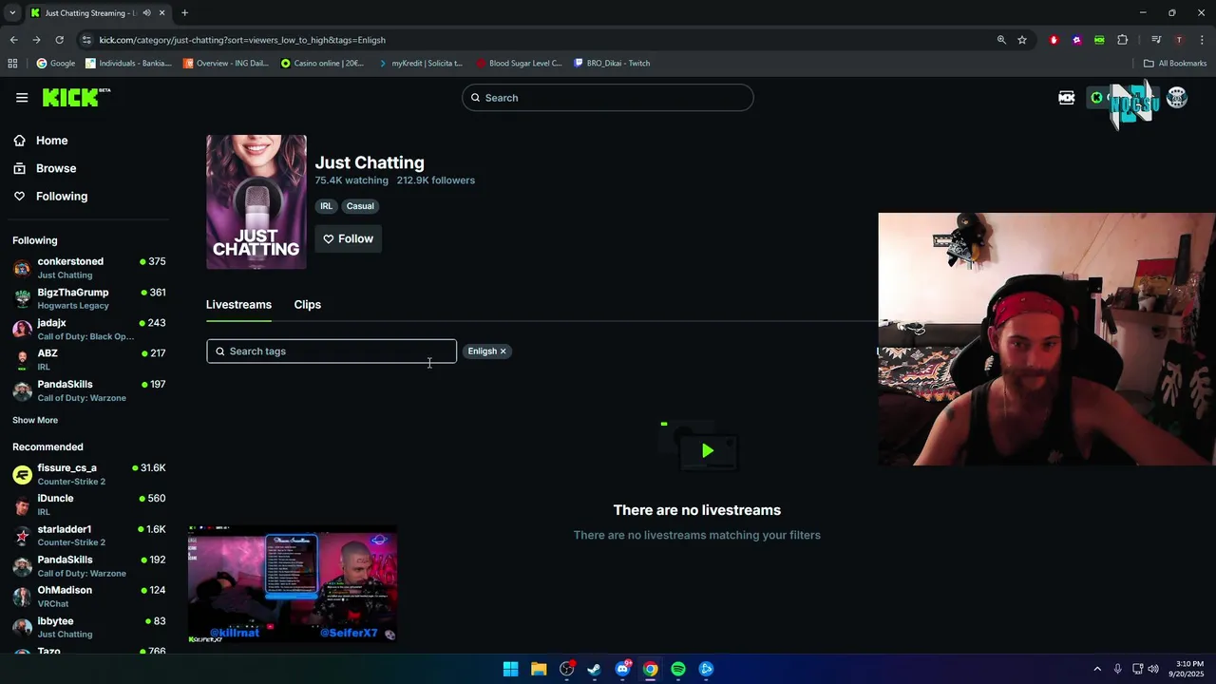Open ABZ channel in sidebar
This screenshot has width=1216, height=684.
(89, 359)
